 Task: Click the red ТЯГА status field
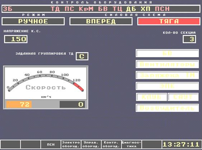point(169,21)
